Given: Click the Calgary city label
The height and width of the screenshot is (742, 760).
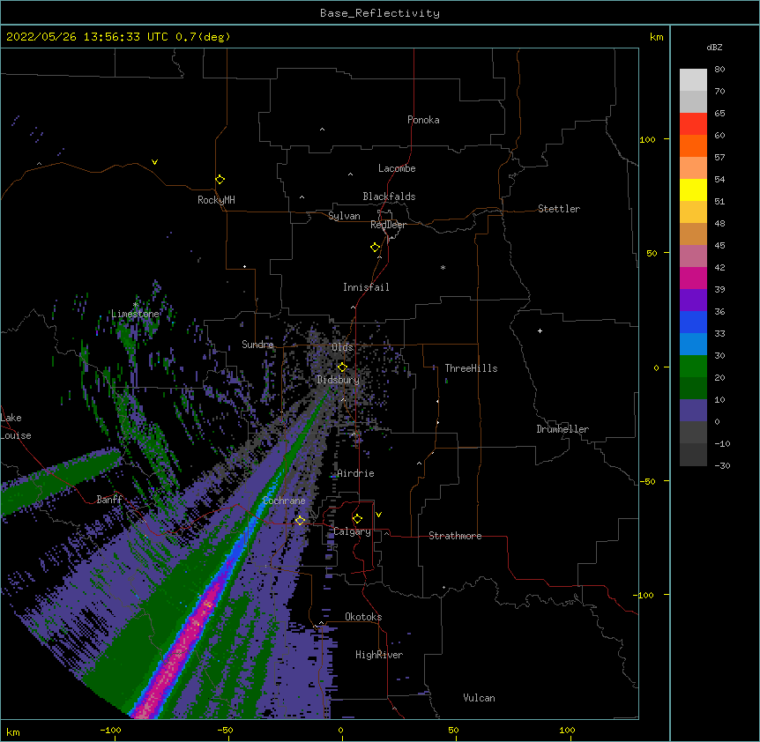Looking at the screenshot, I should pyautogui.click(x=352, y=531).
